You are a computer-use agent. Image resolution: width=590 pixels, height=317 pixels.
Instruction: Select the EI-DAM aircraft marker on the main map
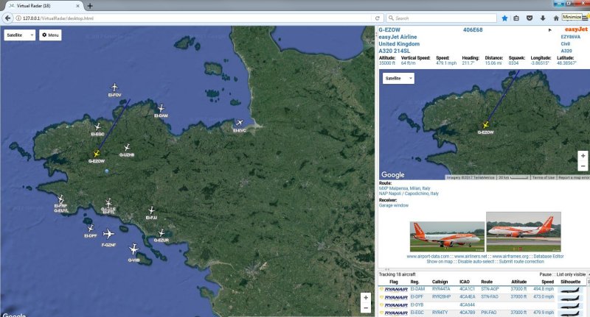(161, 108)
